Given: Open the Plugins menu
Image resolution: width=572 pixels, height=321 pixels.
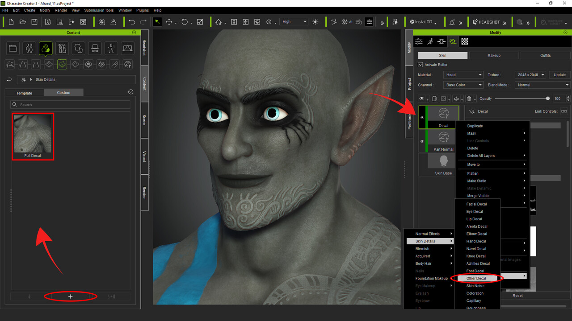Looking at the screenshot, I should pos(143,10).
